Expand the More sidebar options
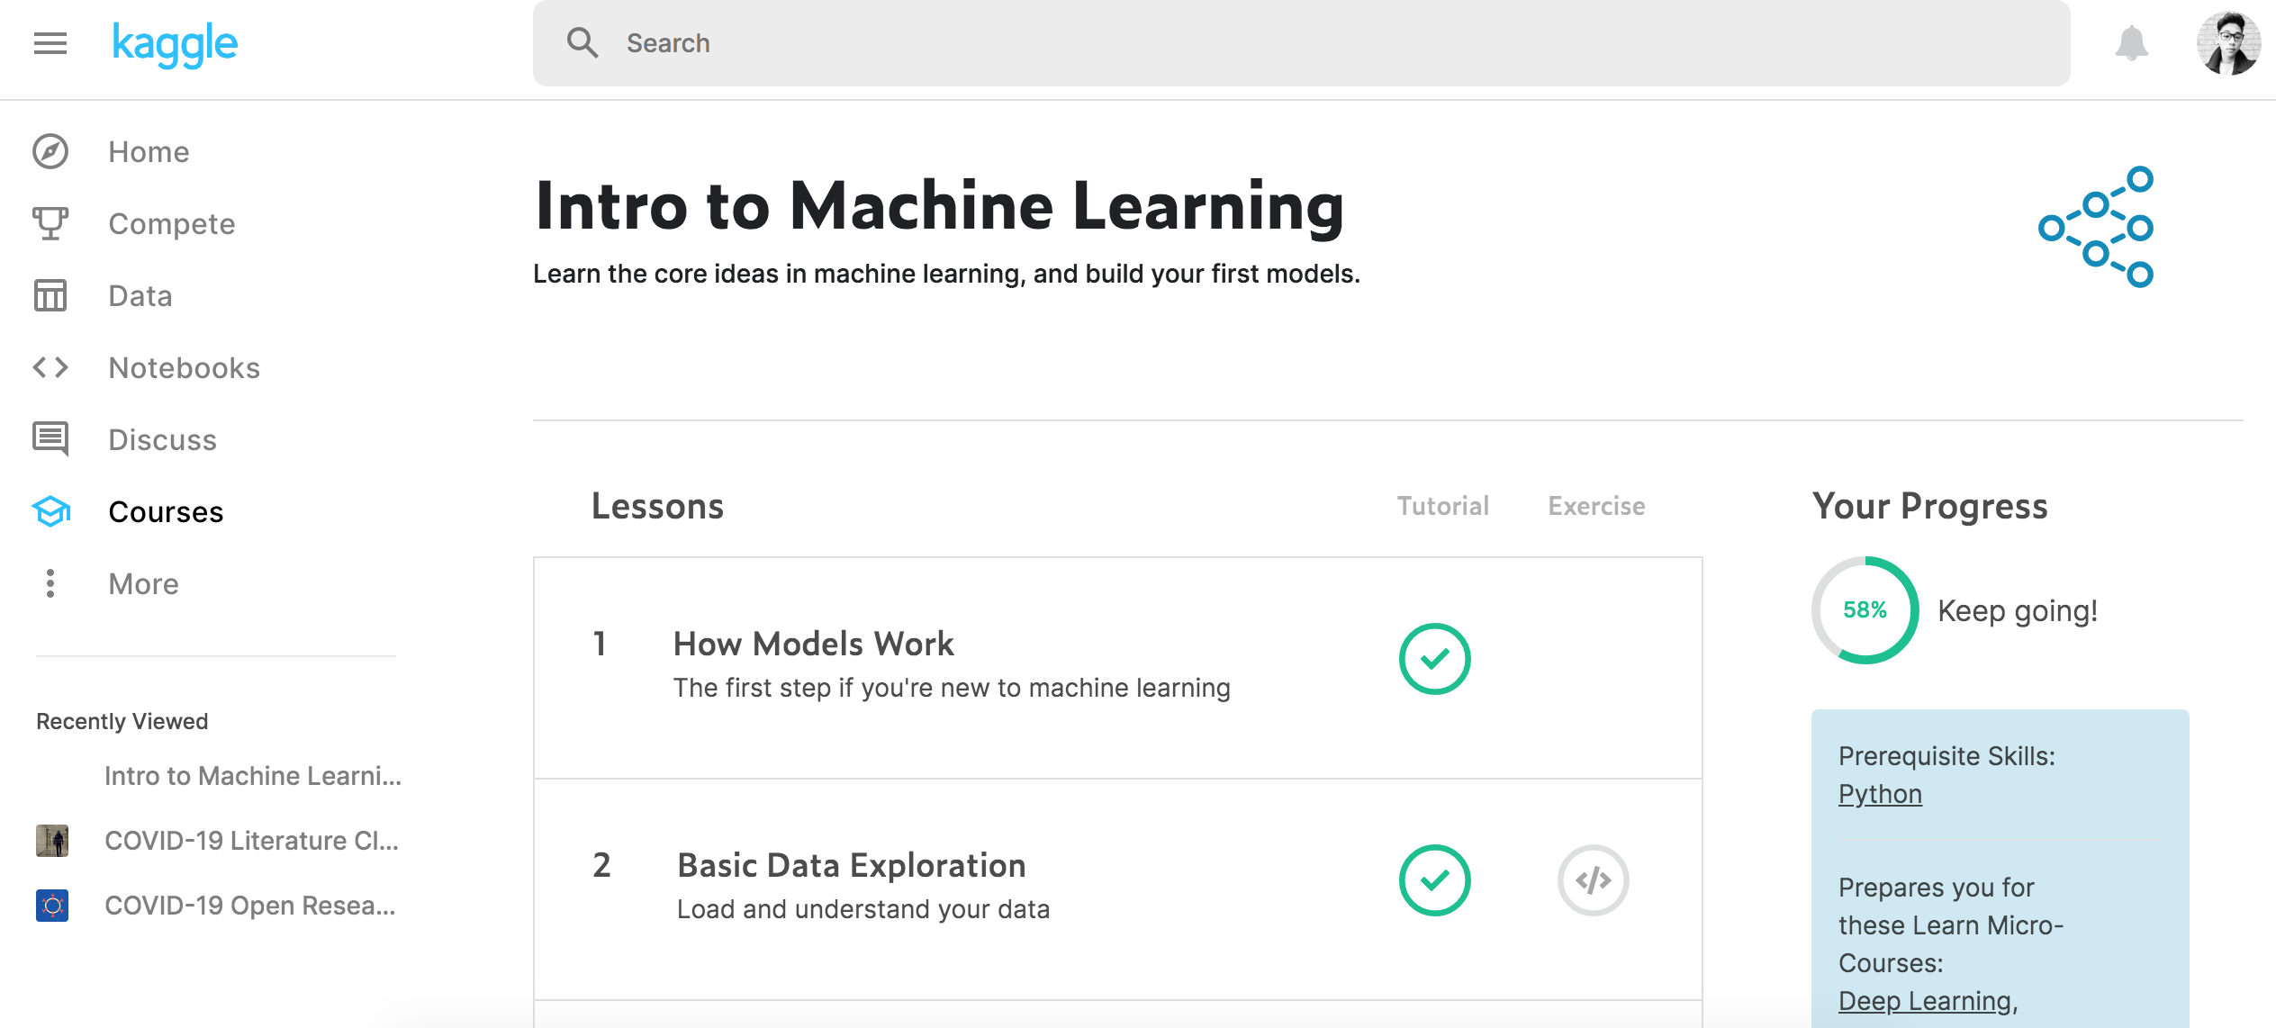The width and height of the screenshot is (2276, 1028). (x=142, y=583)
